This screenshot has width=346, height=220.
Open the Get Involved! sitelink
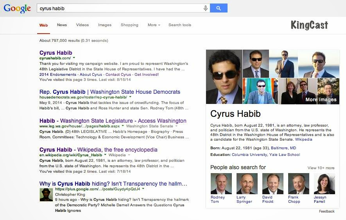coord(147,75)
